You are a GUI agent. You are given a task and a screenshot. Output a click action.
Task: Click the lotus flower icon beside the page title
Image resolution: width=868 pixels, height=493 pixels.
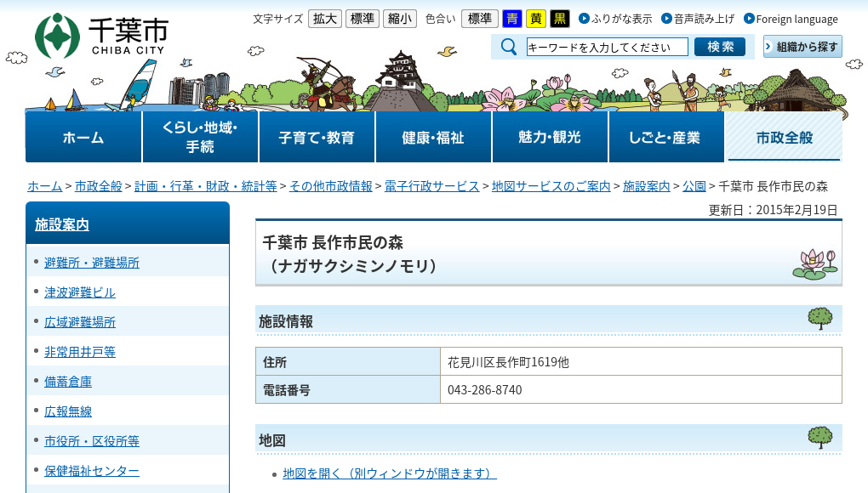(x=814, y=261)
